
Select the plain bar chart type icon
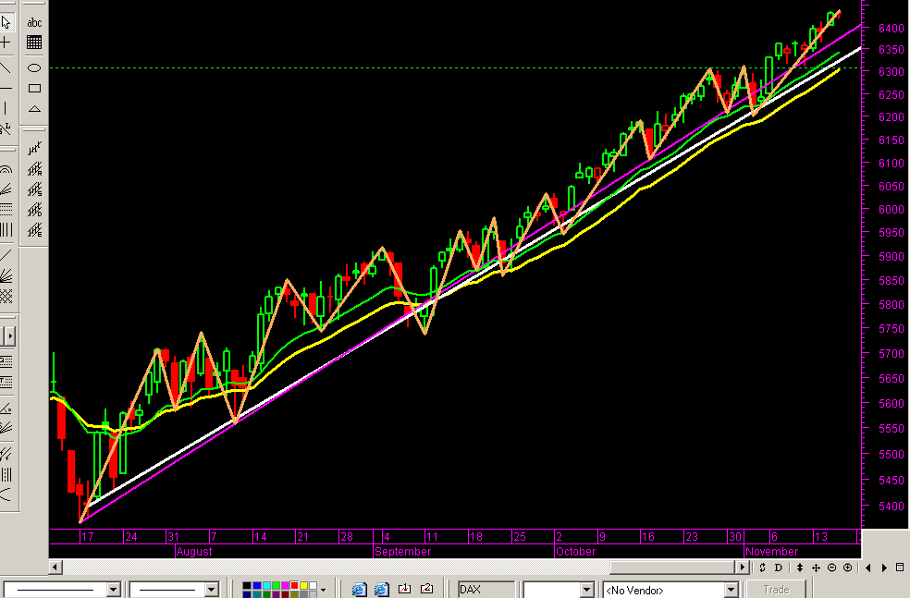(x=34, y=149)
